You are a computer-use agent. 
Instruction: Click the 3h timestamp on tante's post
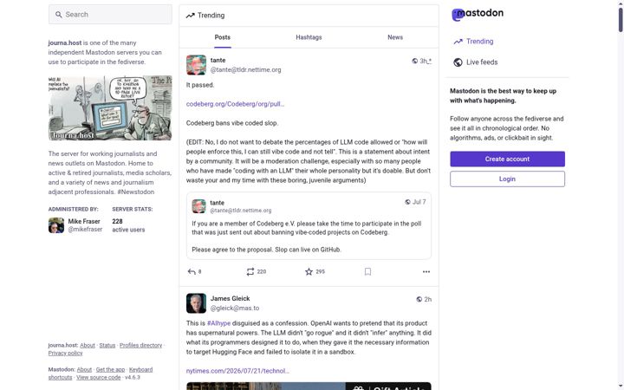426,61
